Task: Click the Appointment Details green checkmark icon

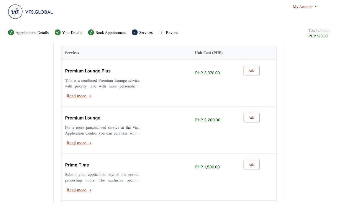Action: pos(11,32)
